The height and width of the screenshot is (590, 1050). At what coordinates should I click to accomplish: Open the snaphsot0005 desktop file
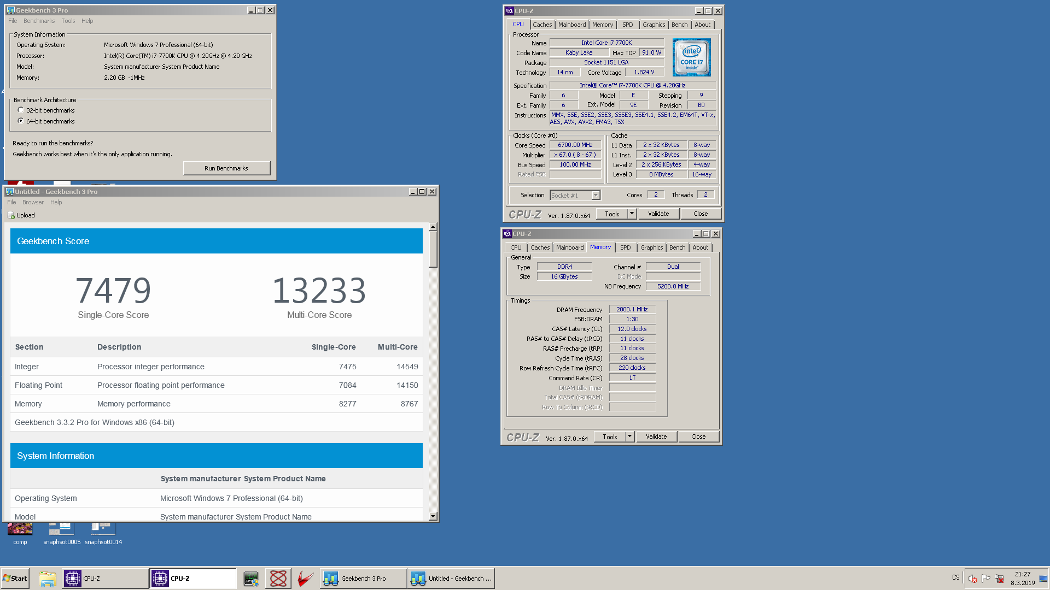pyautogui.click(x=61, y=534)
